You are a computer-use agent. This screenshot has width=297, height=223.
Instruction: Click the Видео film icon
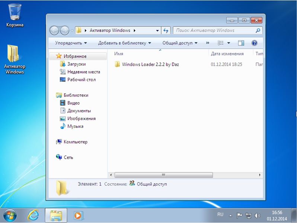63,103
